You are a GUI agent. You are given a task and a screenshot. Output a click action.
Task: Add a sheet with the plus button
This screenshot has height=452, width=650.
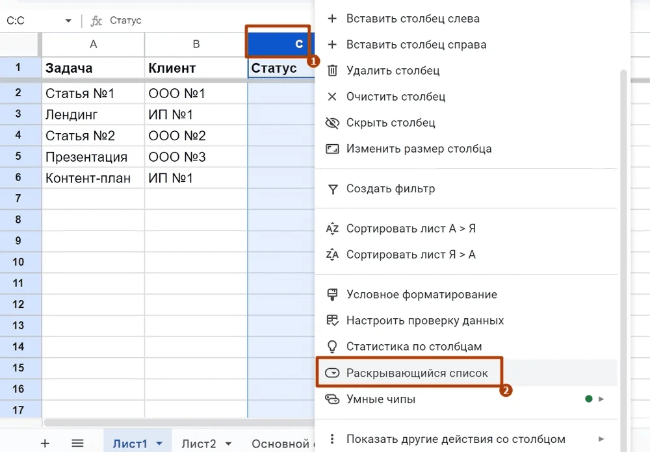[x=45, y=444]
